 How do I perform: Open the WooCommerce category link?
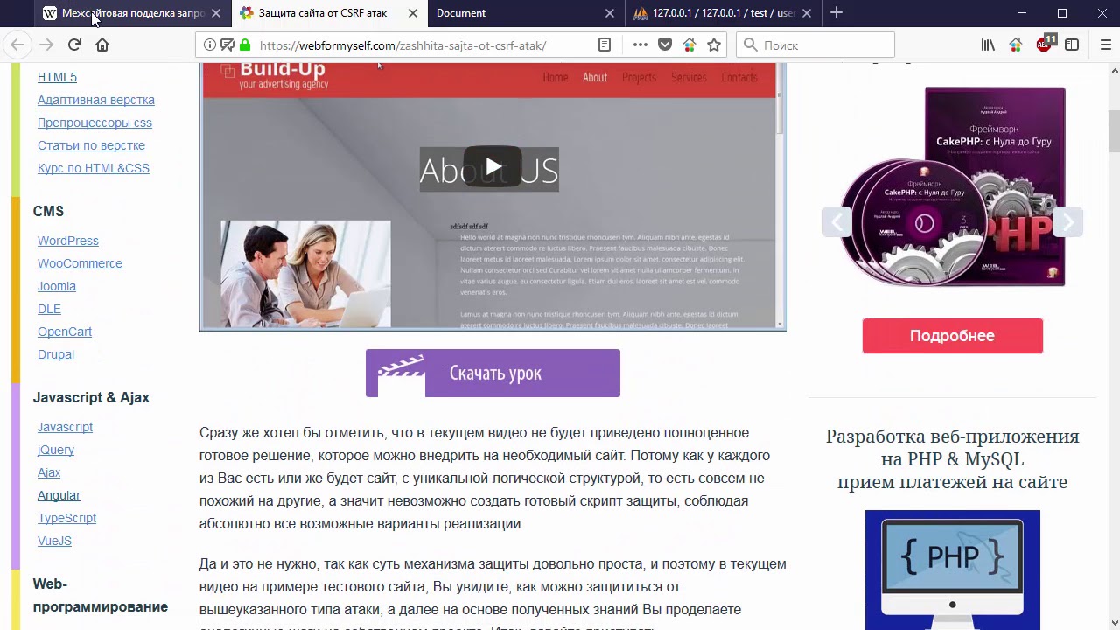pos(80,263)
